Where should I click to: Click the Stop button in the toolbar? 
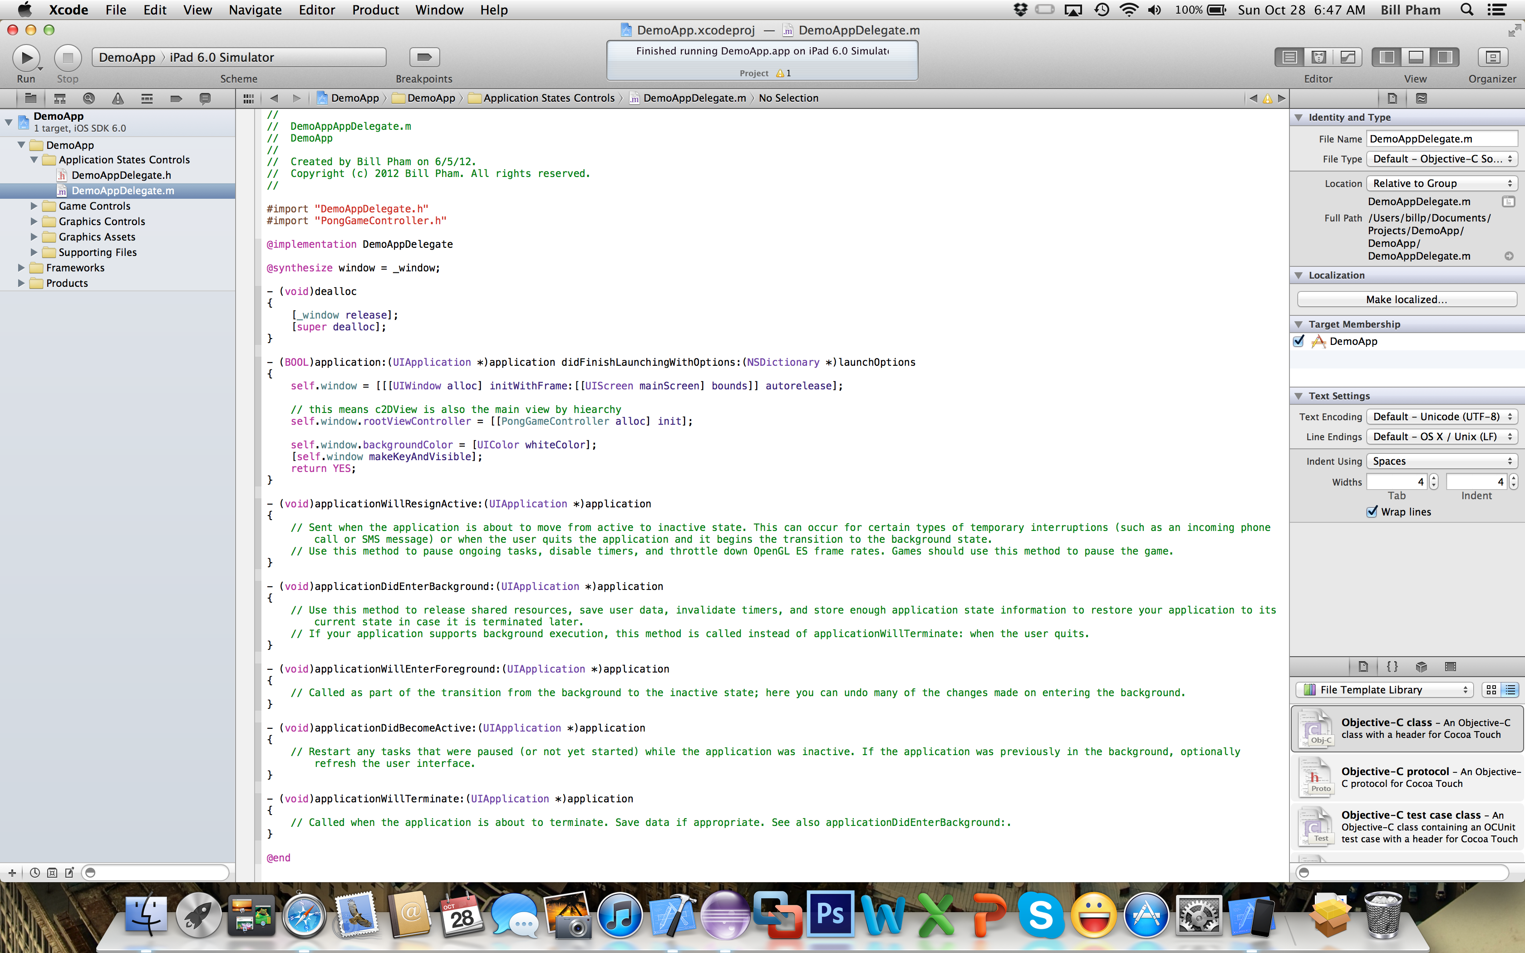point(68,57)
